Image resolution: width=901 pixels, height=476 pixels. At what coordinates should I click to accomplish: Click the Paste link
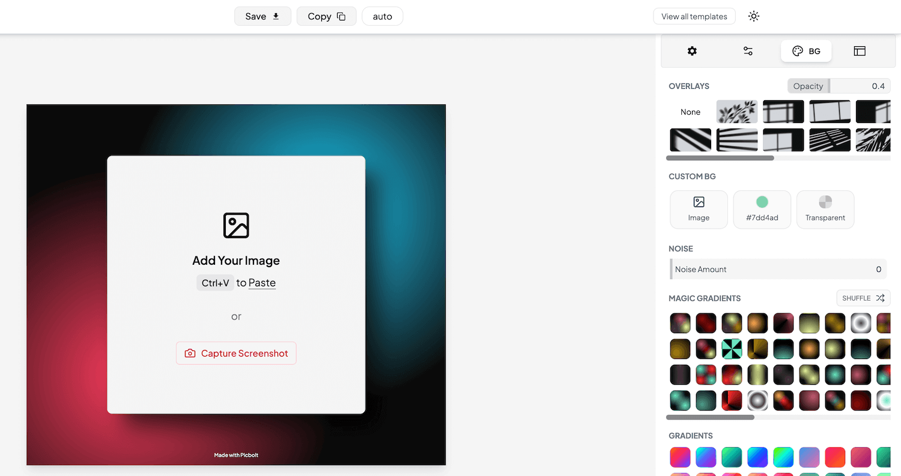click(x=262, y=283)
